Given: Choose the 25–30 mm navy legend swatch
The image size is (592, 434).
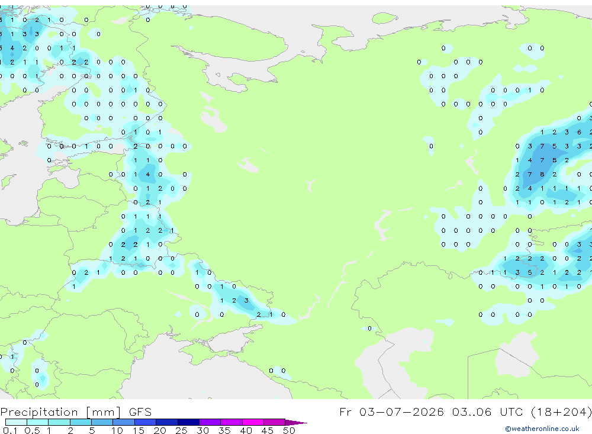Looking at the screenshot, I should click(188, 422).
